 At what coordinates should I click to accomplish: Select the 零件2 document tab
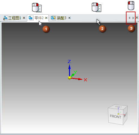coord(38,18)
